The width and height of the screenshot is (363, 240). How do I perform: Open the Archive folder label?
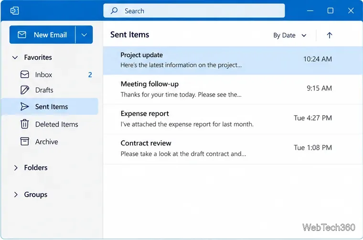click(x=46, y=142)
